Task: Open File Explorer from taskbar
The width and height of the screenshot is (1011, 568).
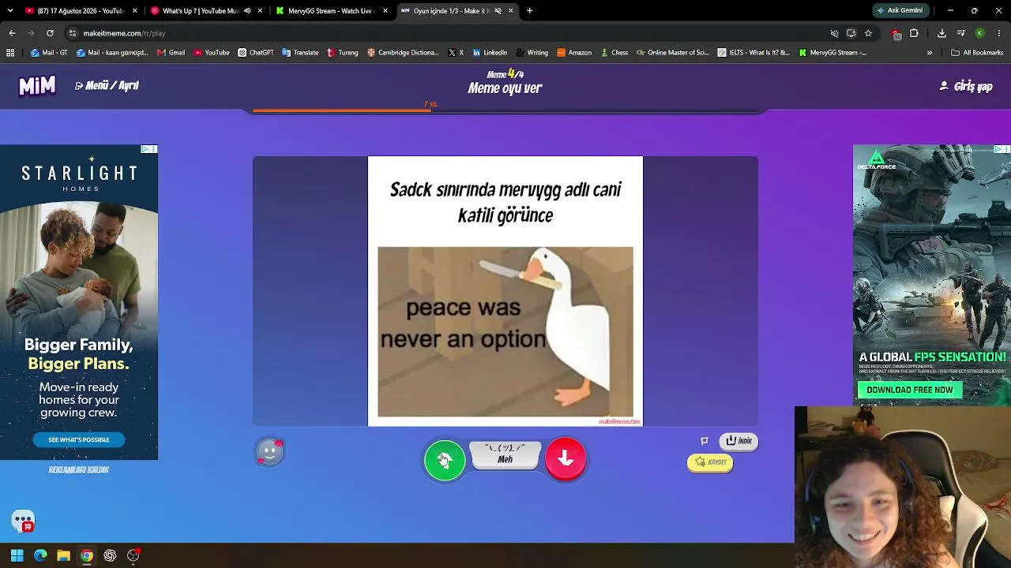Action: click(64, 555)
